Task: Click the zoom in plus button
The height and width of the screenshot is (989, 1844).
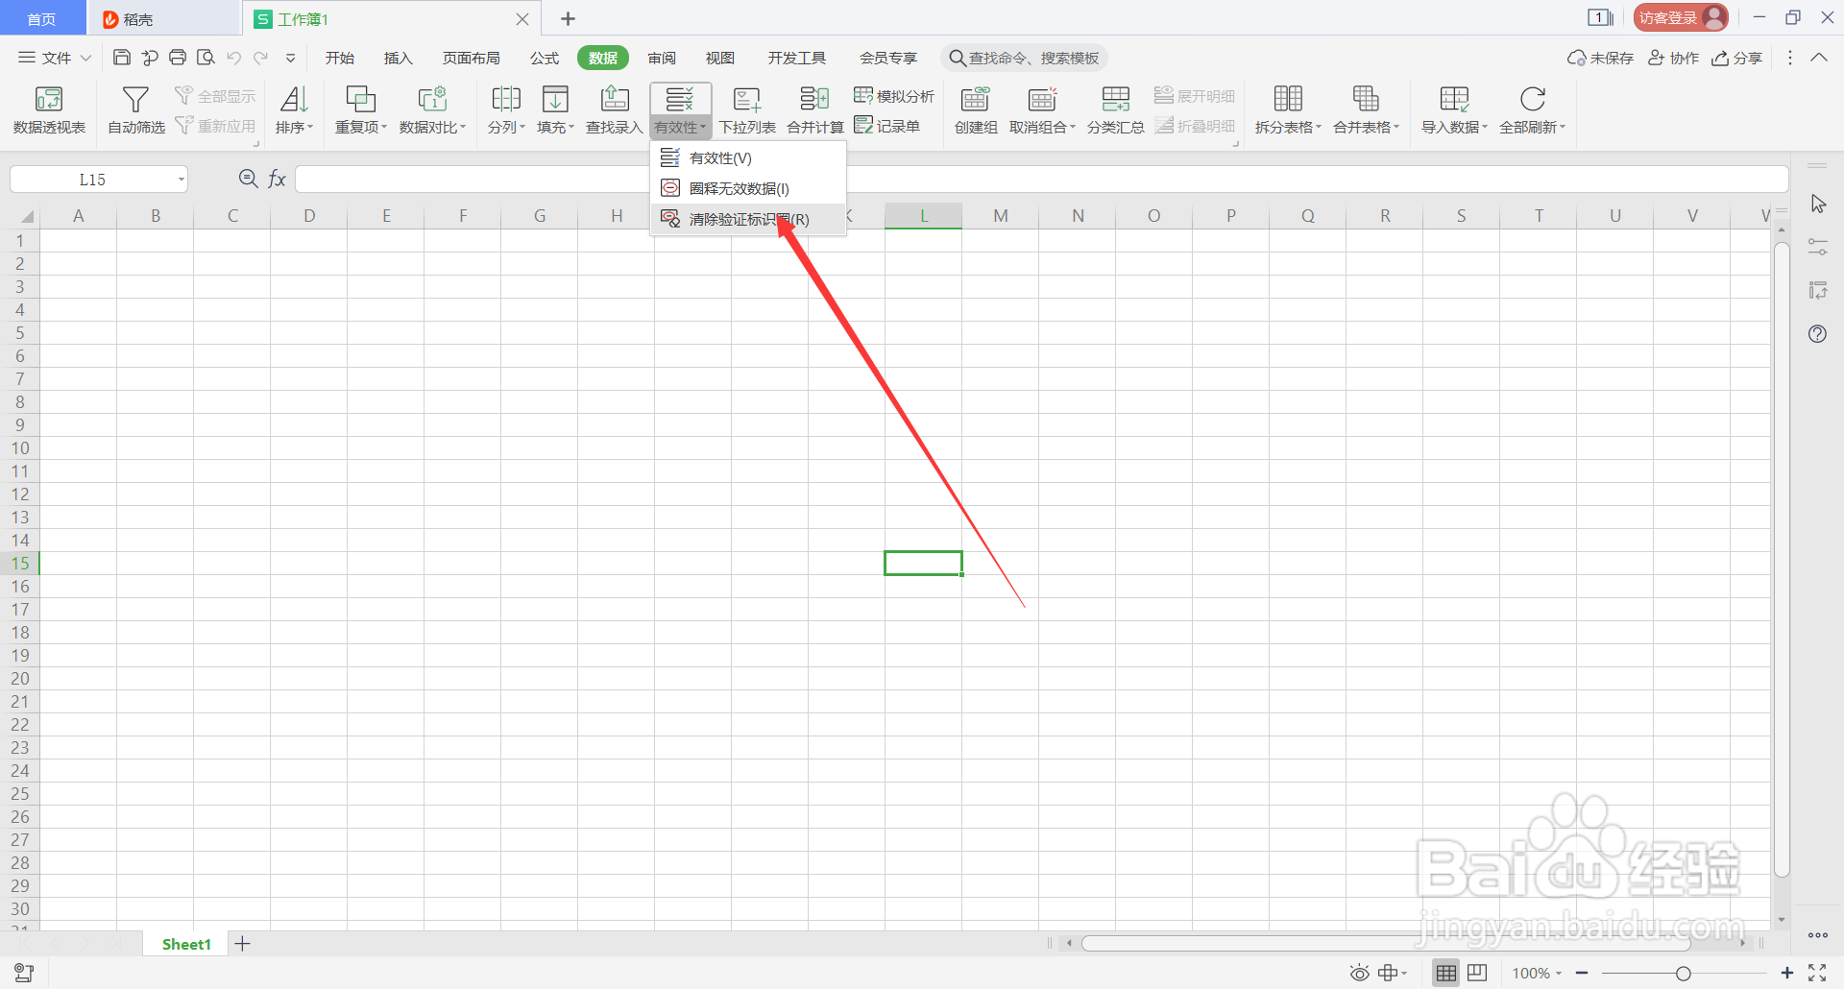Action: (1786, 974)
